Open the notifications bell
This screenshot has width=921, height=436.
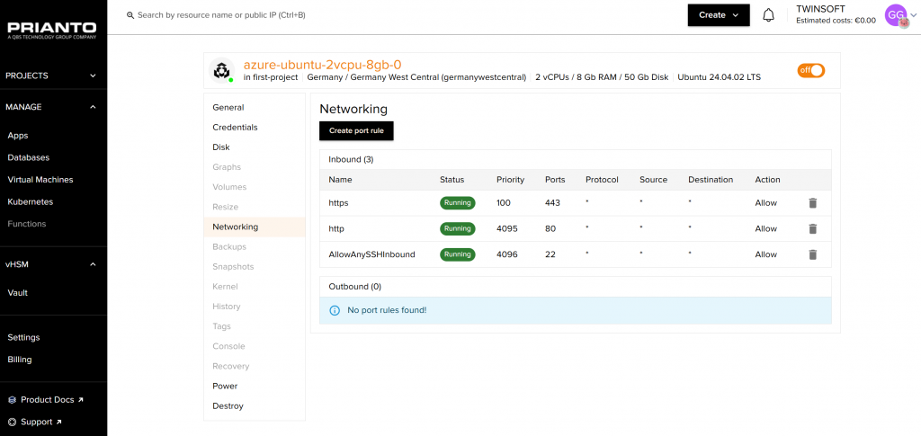(x=768, y=15)
